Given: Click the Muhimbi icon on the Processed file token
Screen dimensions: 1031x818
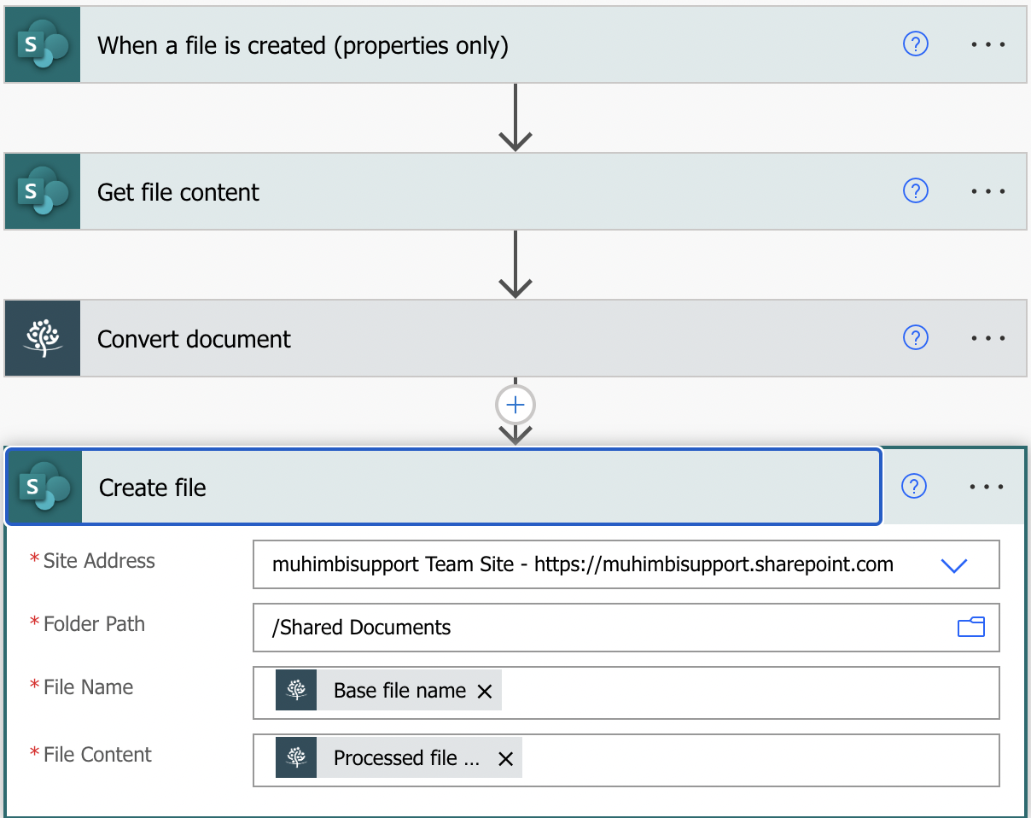Looking at the screenshot, I should click(294, 757).
